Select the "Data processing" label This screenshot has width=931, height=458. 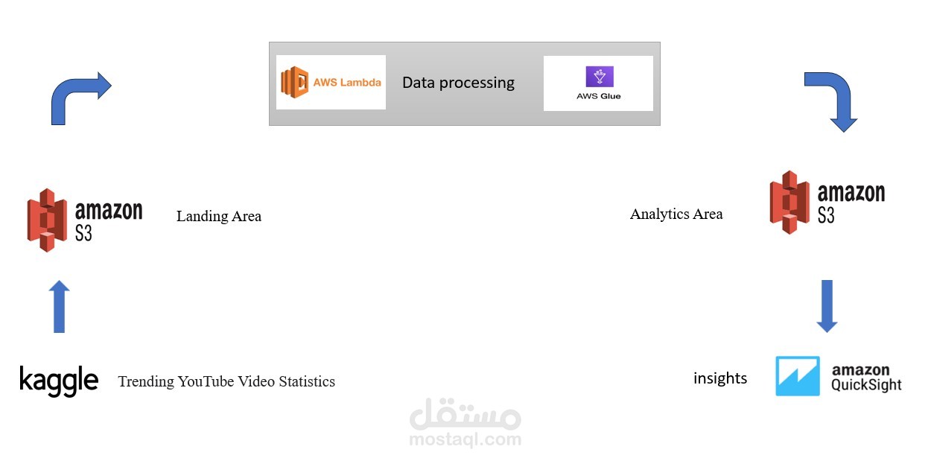(x=458, y=83)
